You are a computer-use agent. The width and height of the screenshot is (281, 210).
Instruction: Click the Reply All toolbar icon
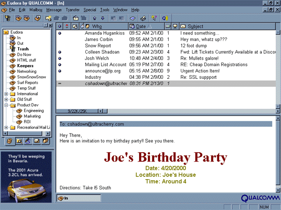[65, 18]
